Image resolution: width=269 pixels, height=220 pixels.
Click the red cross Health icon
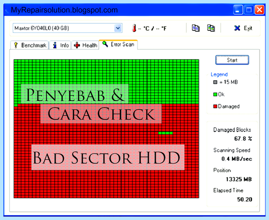77,45
